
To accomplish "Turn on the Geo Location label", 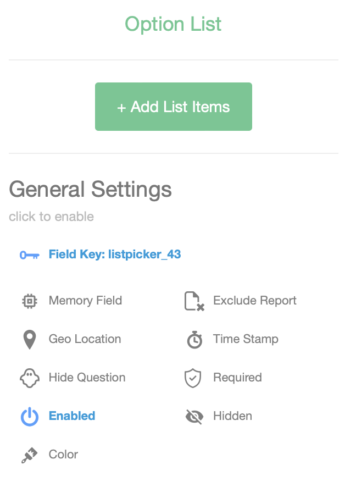I will 85,339.
